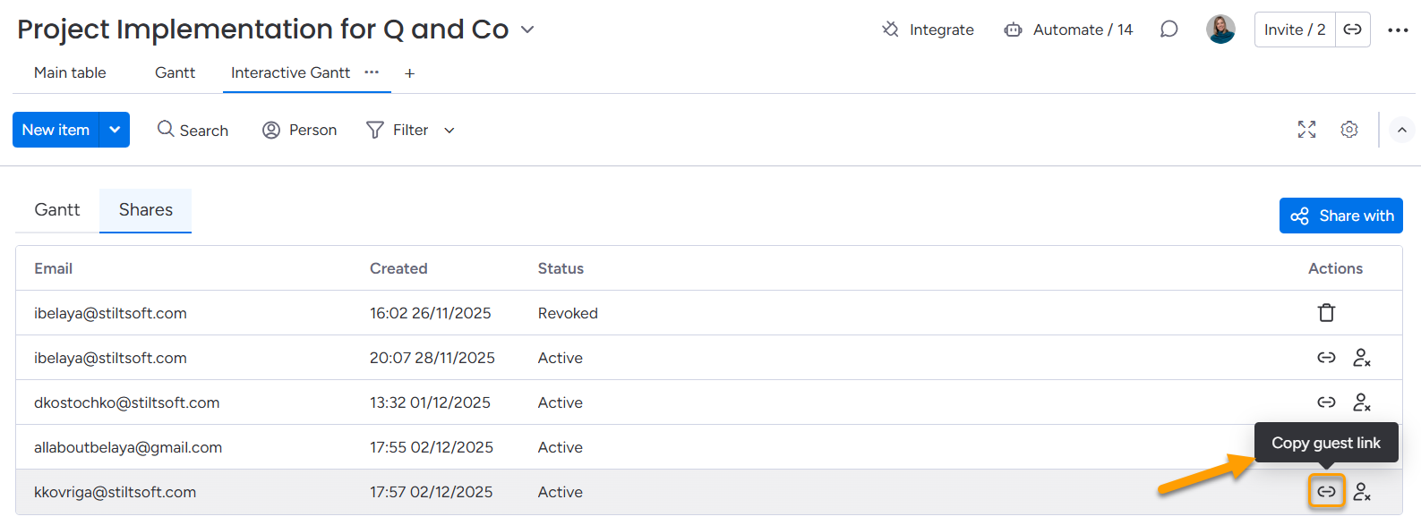
Task: Delete the revoked ibelaya@stiltsoft.com share
Action: (1326, 313)
